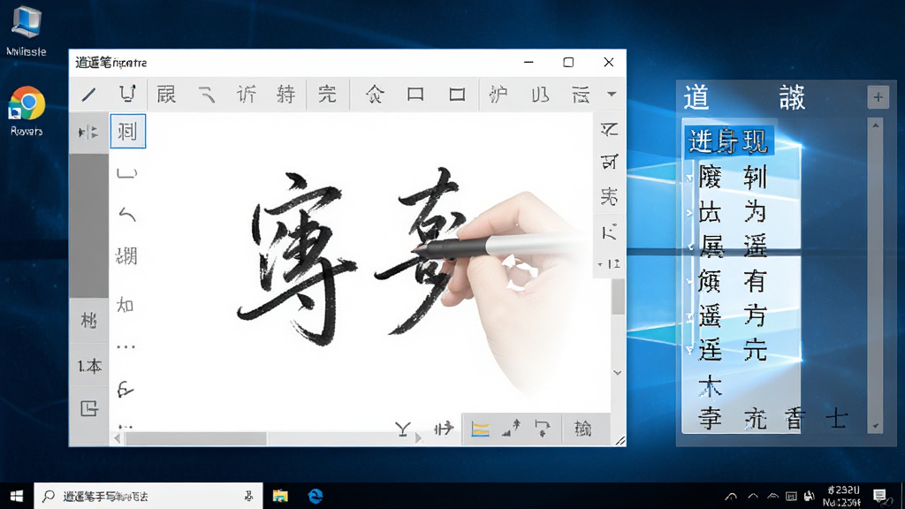This screenshot has height=509, width=905.
Task: Click the horizontal scrollbar thumb under canvas
Action: [x=196, y=438]
